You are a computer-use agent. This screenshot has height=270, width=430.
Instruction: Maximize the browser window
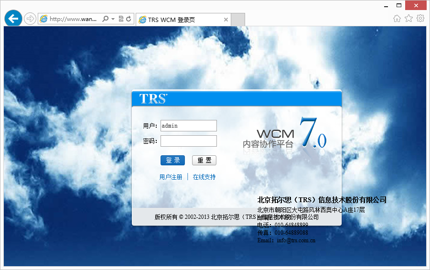399,5
